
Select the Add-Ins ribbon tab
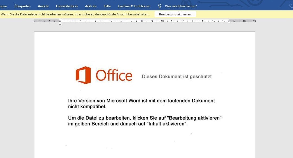coord(91,6)
